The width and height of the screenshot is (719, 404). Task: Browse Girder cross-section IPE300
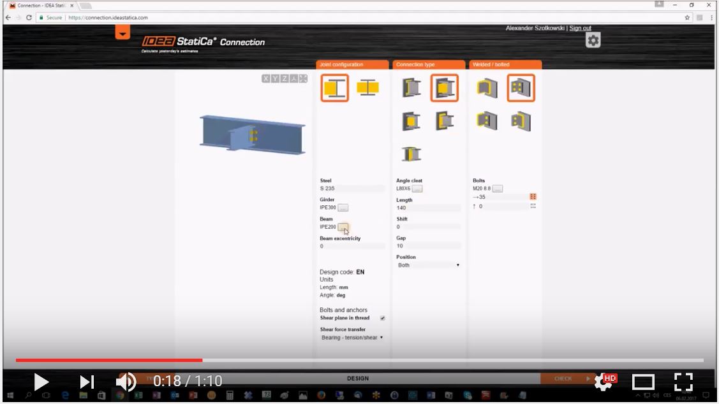point(343,208)
